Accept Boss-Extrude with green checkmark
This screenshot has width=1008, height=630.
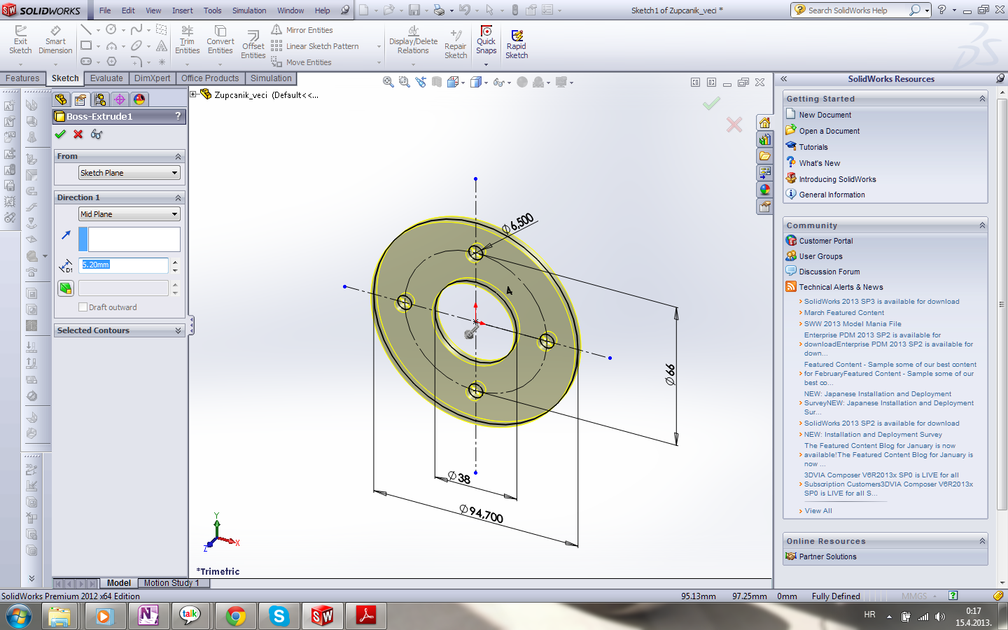tap(60, 134)
